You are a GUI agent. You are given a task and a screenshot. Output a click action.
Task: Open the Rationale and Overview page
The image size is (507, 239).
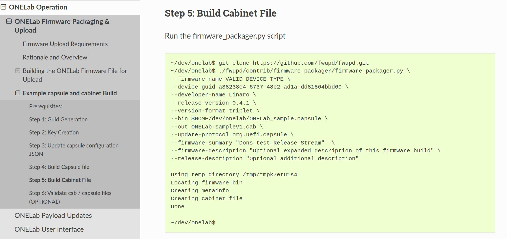[x=55, y=57]
